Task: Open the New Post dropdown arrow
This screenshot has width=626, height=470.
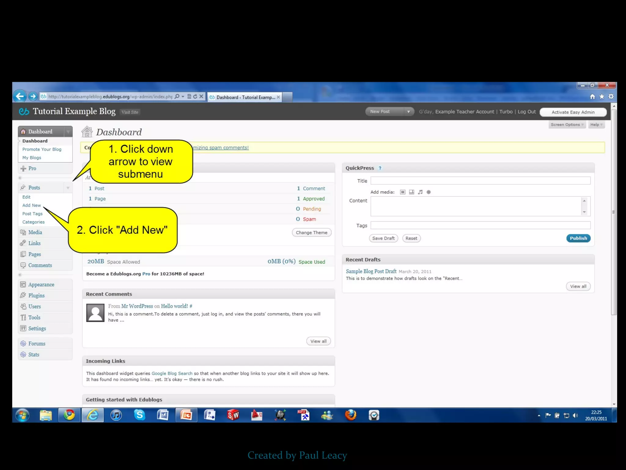Action: click(408, 112)
